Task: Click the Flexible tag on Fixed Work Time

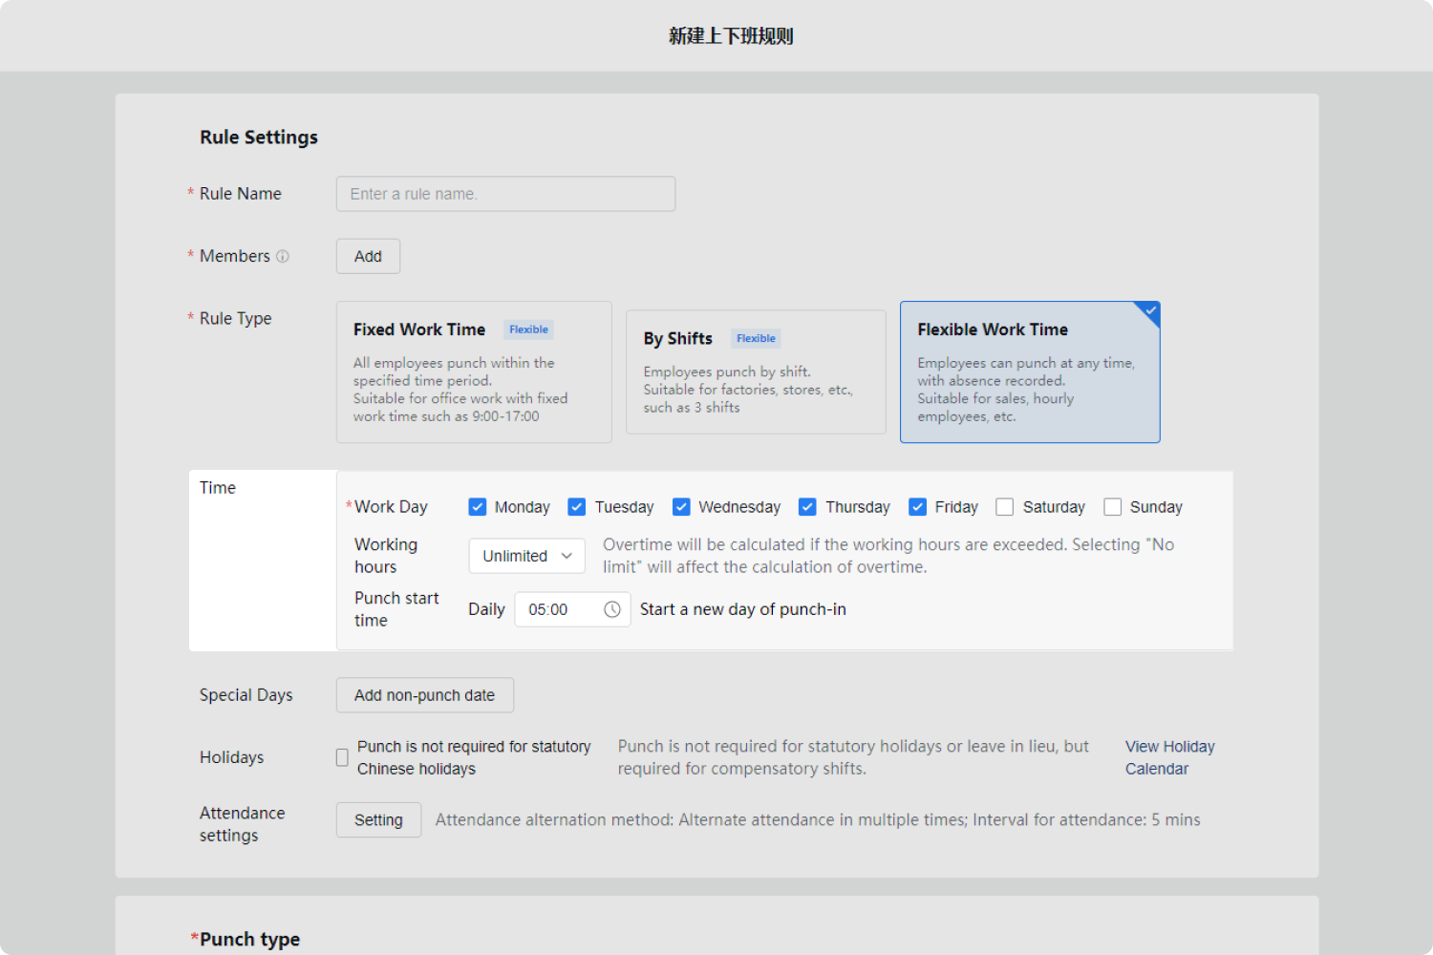Action: point(528,329)
